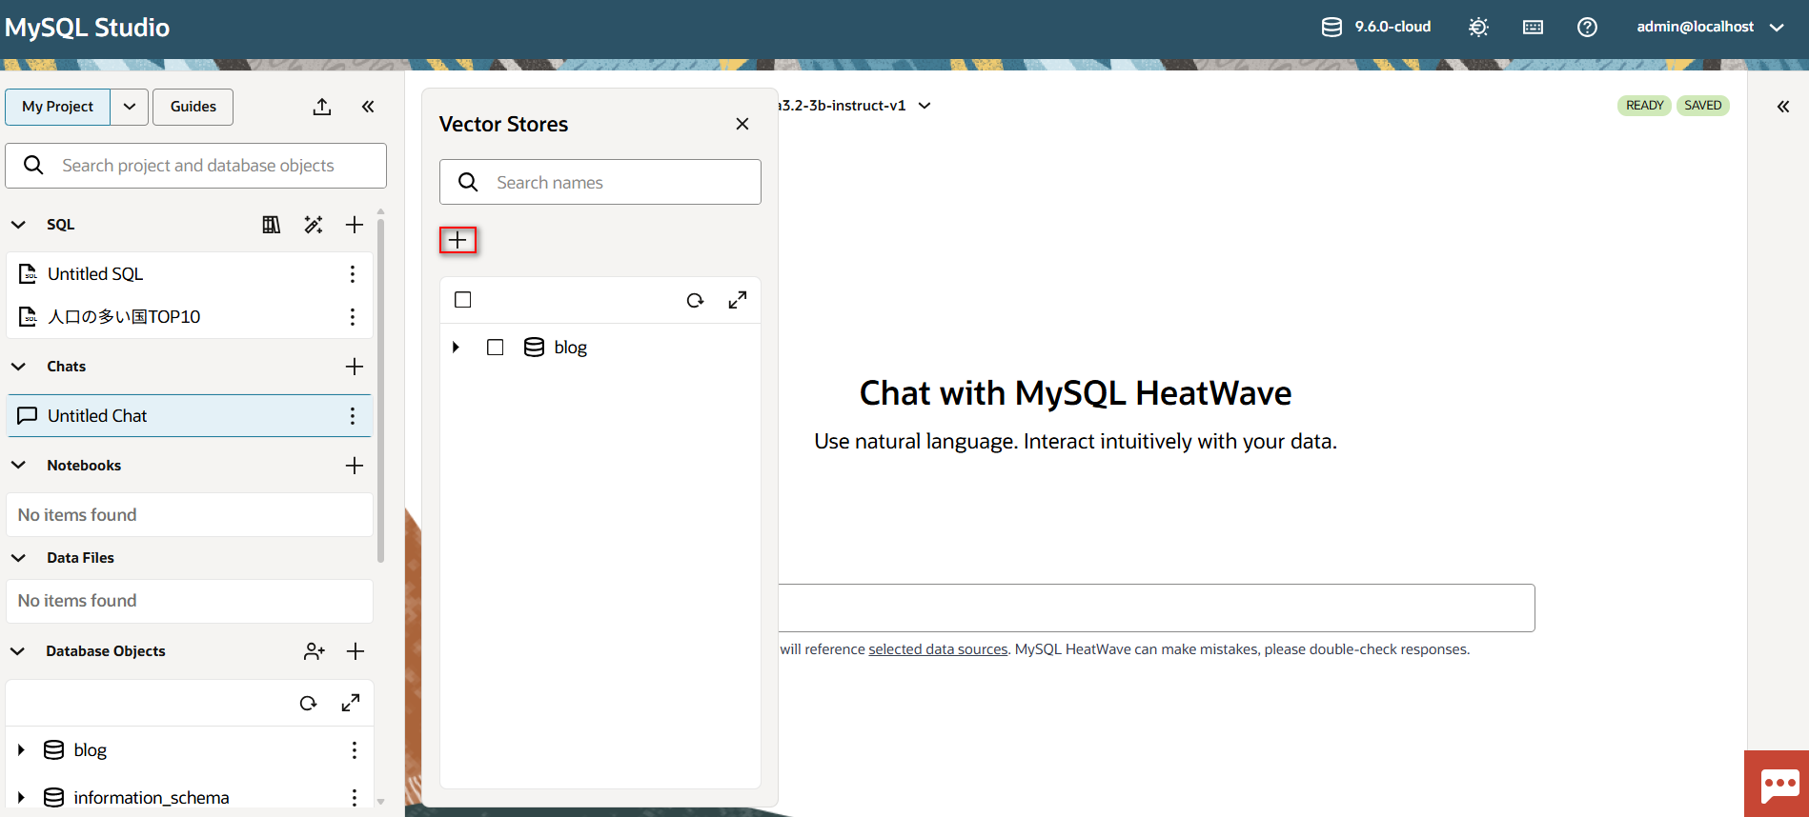This screenshot has height=817, width=1809.
Task: Open the Guides button
Action: [x=193, y=107]
